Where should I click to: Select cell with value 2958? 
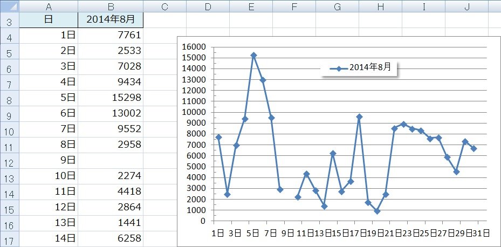click(111, 146)
